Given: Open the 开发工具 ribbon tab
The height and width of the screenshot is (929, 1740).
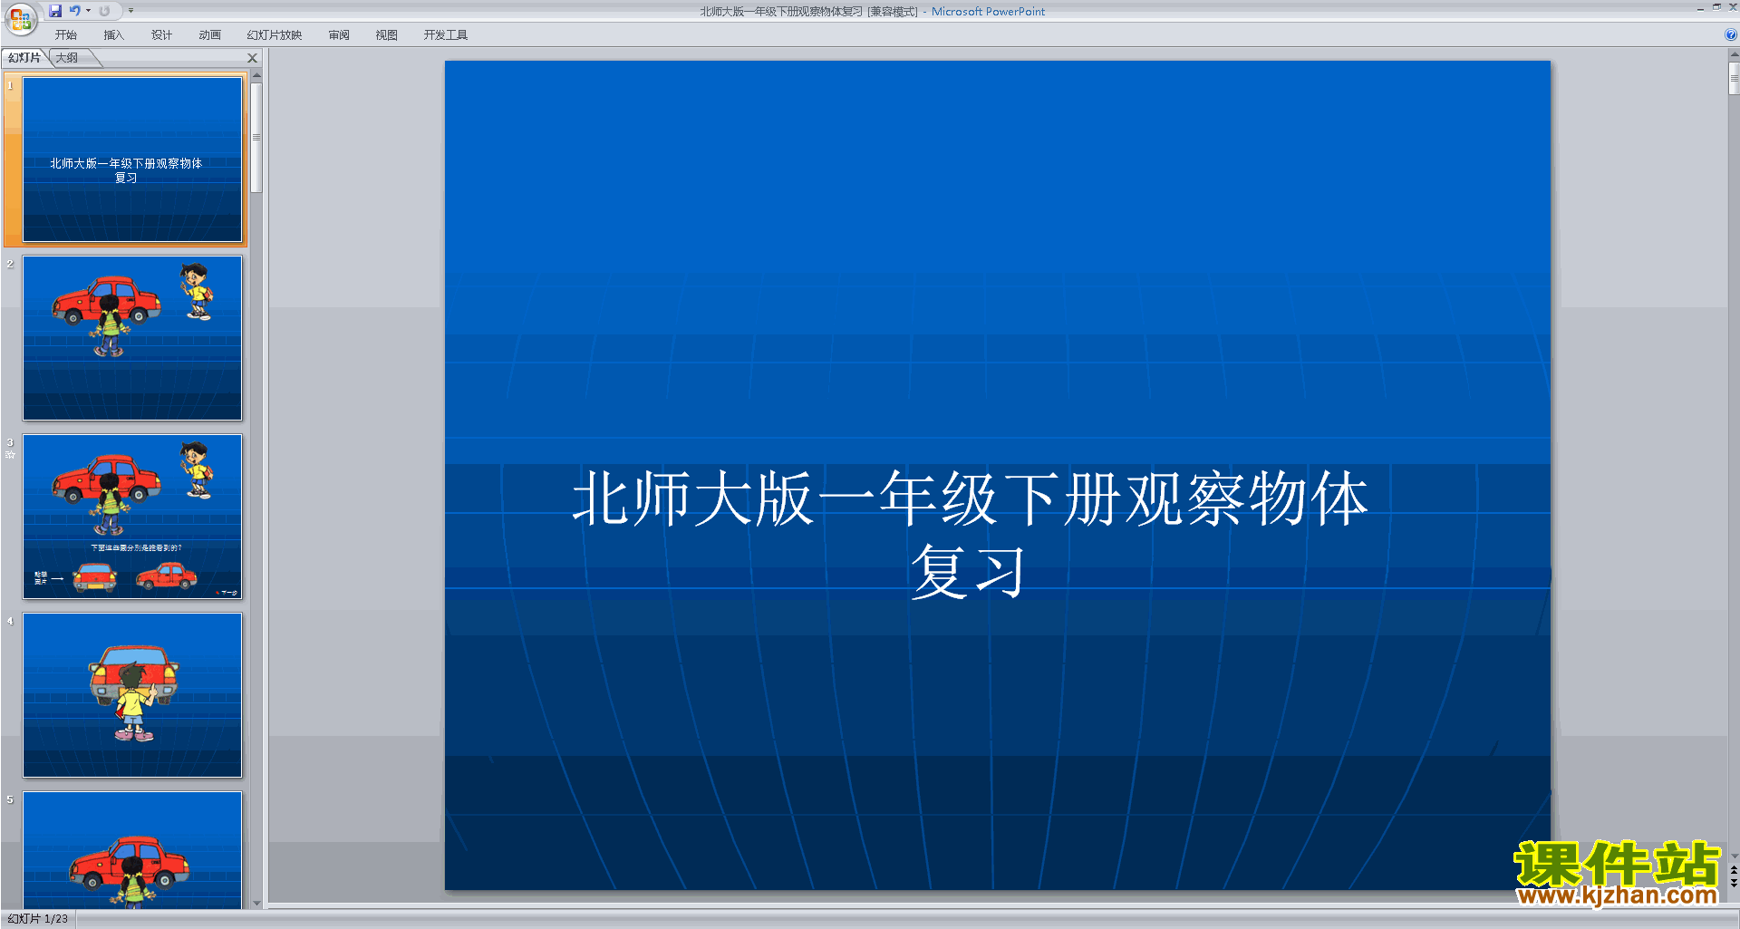Looking at the screenshot, I should (x=446, y=35).
